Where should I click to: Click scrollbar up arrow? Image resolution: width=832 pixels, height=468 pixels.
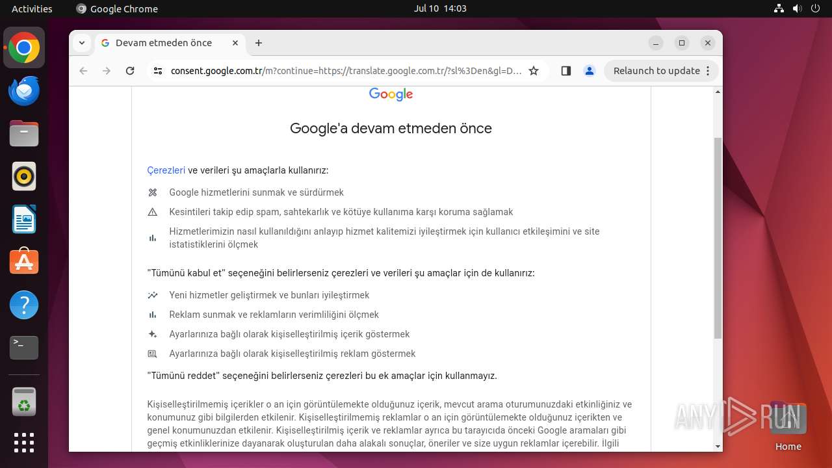coord(718,92)
